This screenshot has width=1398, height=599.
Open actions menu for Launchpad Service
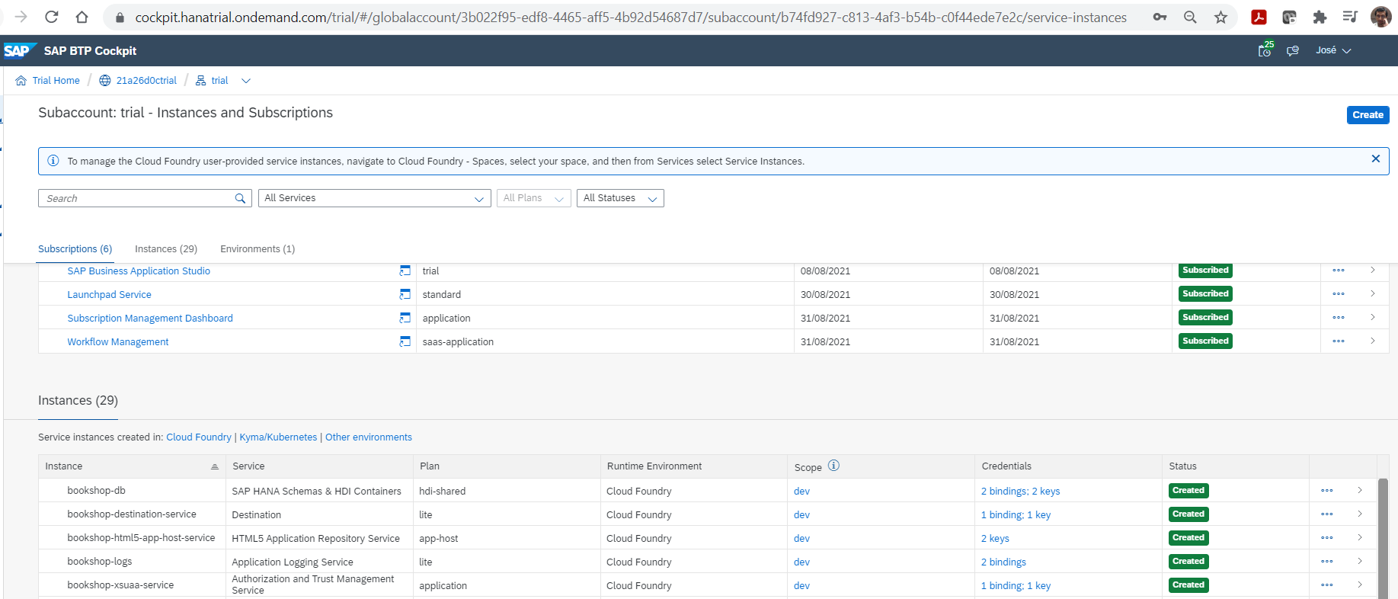click(1339, 294)
